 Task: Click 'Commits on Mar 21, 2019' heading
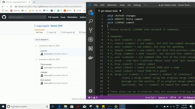49,46
